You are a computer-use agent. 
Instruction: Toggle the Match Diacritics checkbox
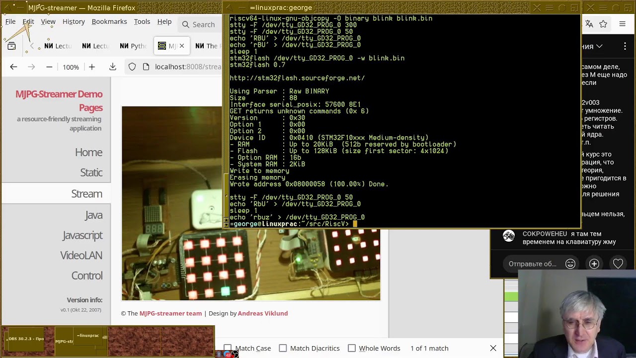coord(283,348)
